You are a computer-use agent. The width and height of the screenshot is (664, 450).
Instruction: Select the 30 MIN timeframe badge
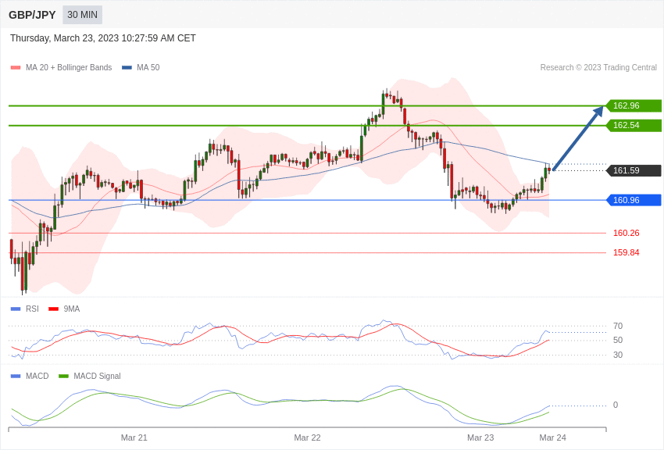[82, 15]
